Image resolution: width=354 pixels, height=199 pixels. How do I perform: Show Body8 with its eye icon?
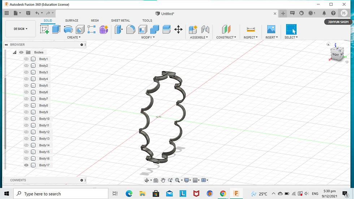26,105
